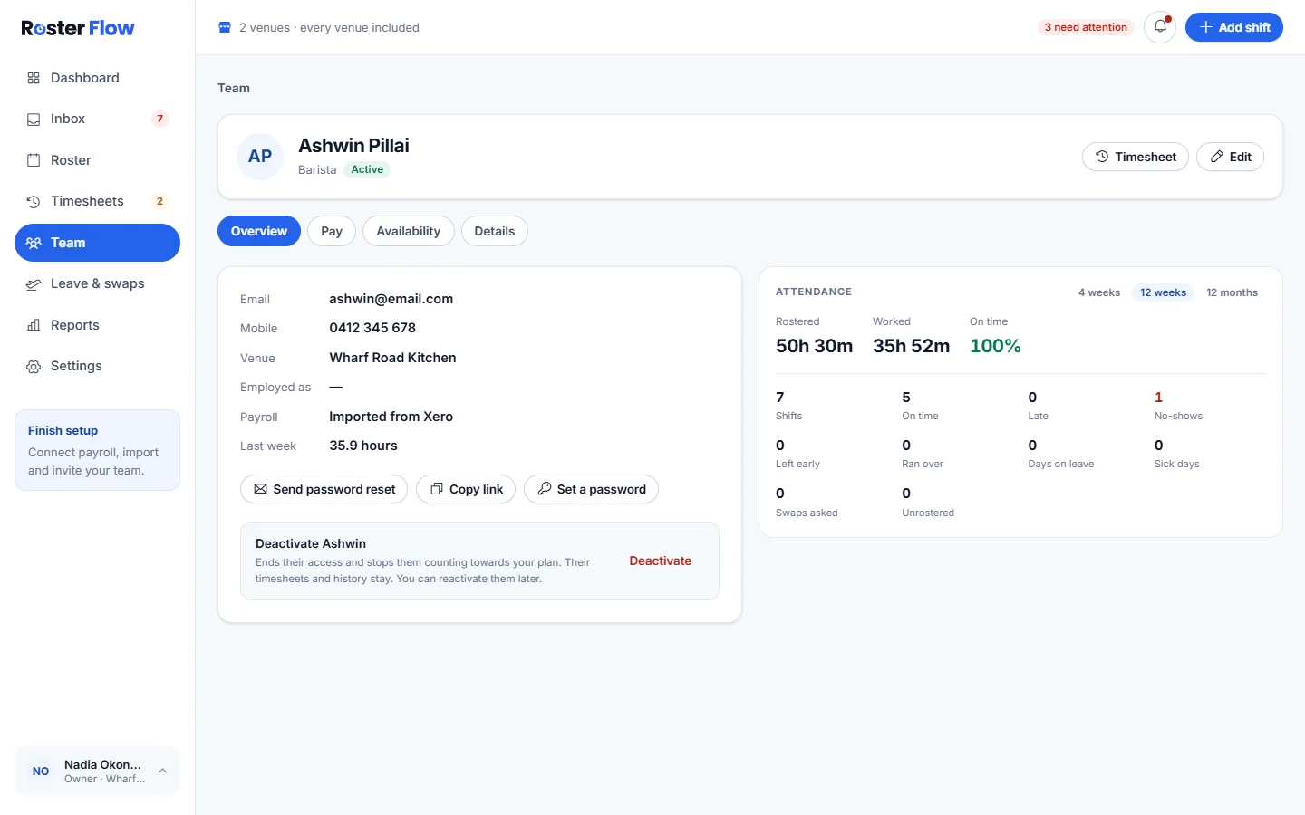The image size is (1305, 815).
Task: Open the Reports page
Action: coord(97,325)
